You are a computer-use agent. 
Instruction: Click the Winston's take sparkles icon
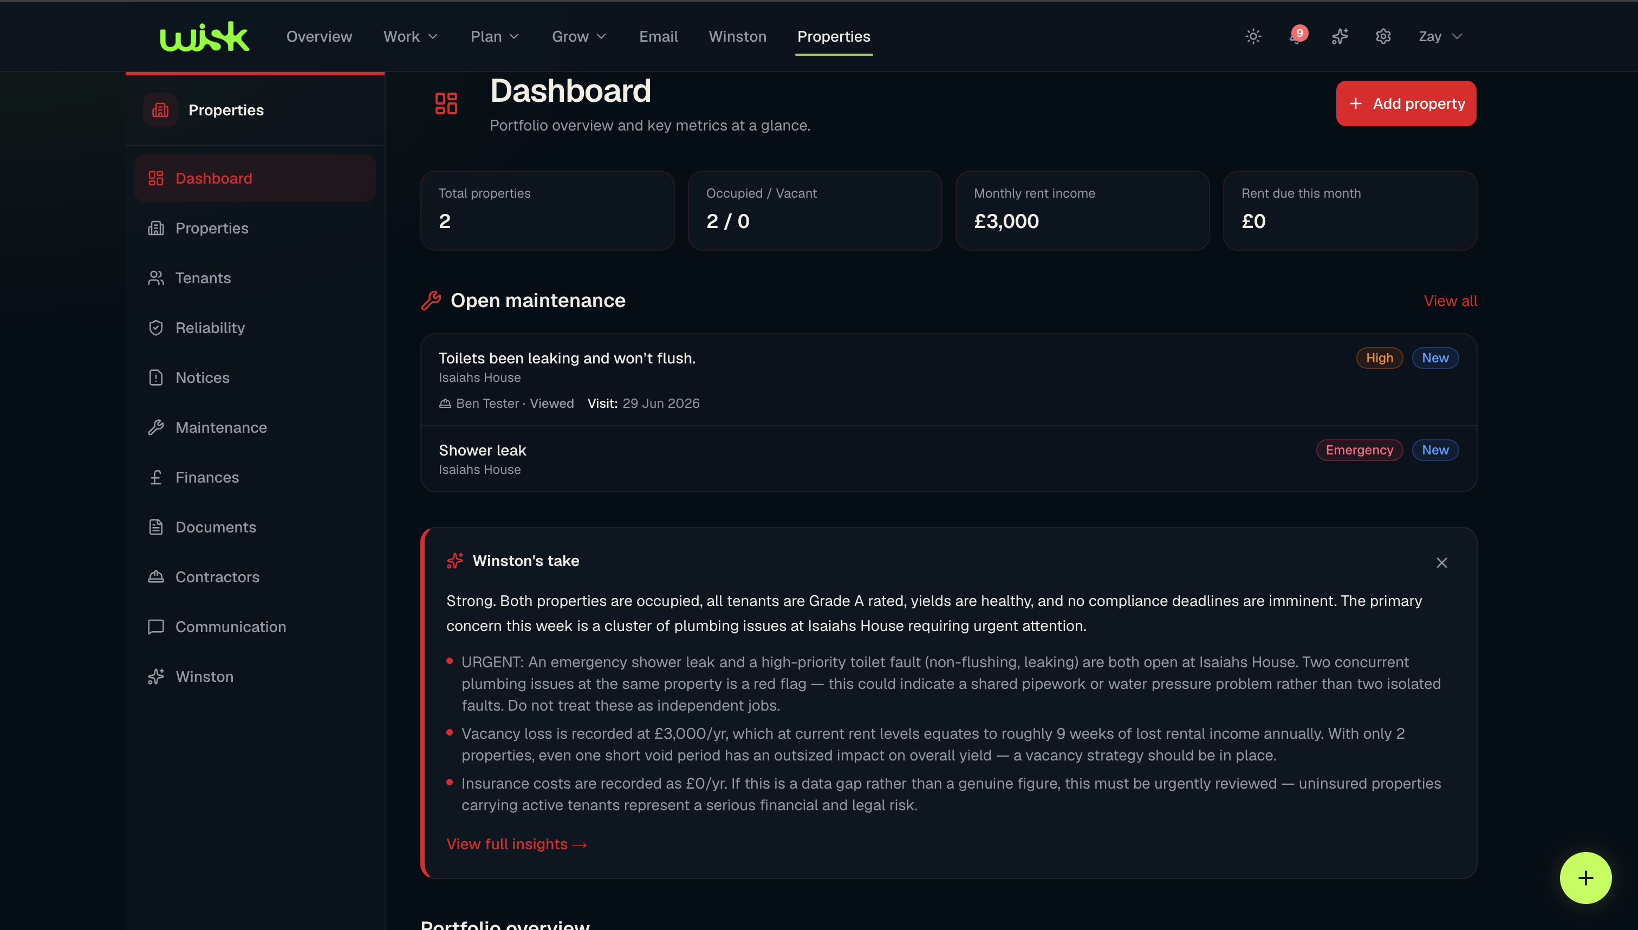pyautogui.click(x=454, y=561)
